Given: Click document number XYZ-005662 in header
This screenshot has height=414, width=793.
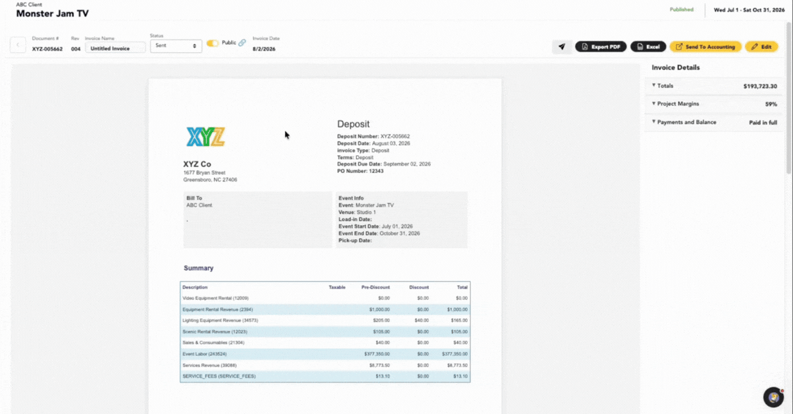Looking at the screenshot, I should [48, 49].
